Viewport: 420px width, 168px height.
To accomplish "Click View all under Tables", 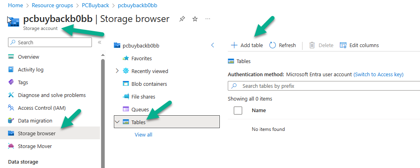I will coord(143,134).
